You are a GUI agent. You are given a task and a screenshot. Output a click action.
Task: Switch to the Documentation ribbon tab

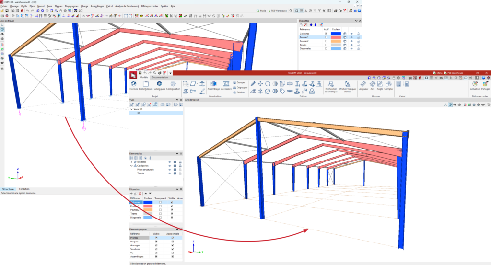pyautogui.click(x=160, y=77)
